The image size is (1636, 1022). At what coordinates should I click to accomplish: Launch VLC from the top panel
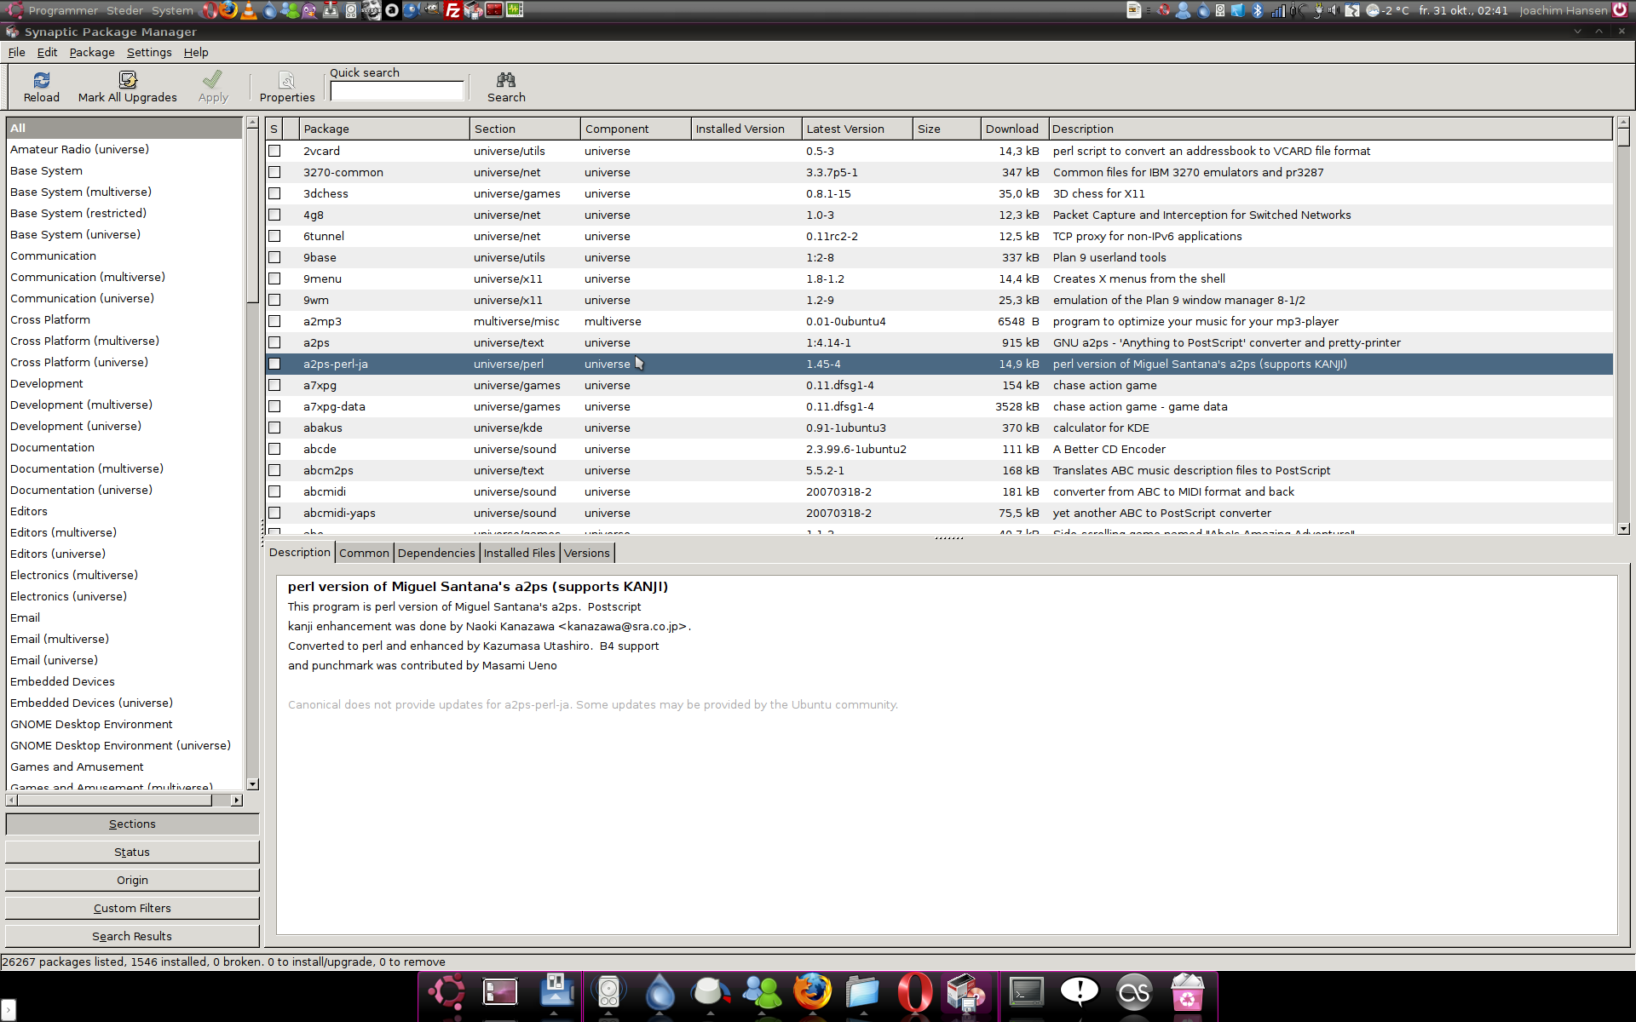coord(248,10)
